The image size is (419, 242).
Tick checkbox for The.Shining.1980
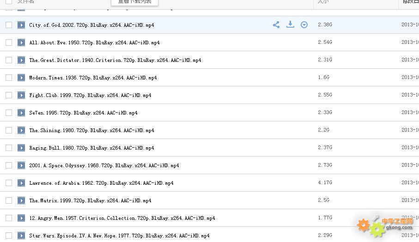click(9, 130)
